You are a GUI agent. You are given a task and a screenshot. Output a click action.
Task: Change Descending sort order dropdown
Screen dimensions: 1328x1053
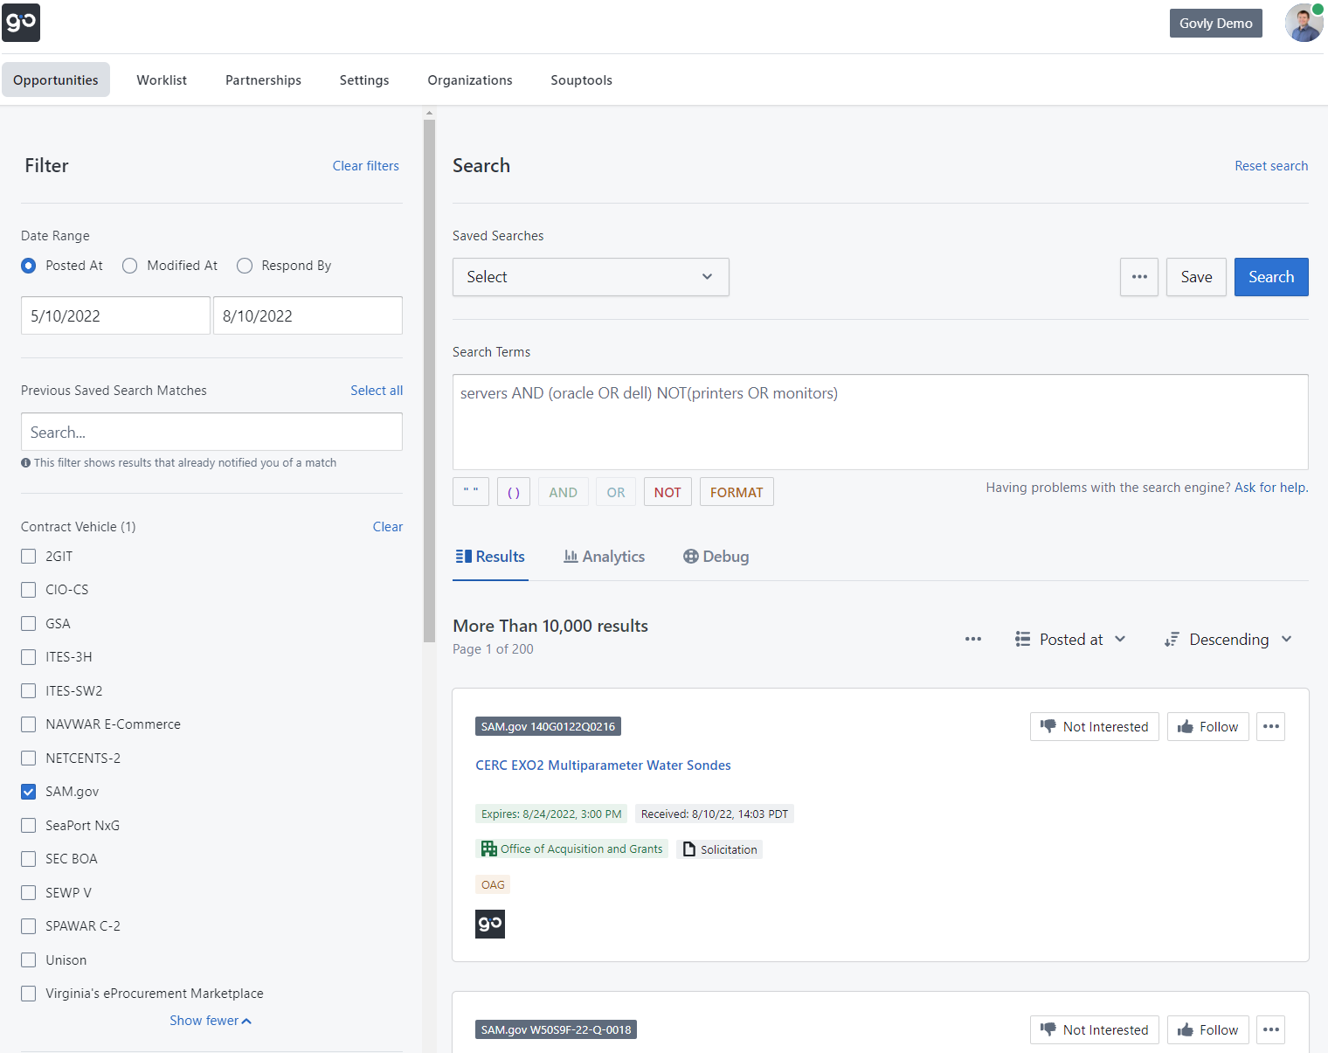1229,639
